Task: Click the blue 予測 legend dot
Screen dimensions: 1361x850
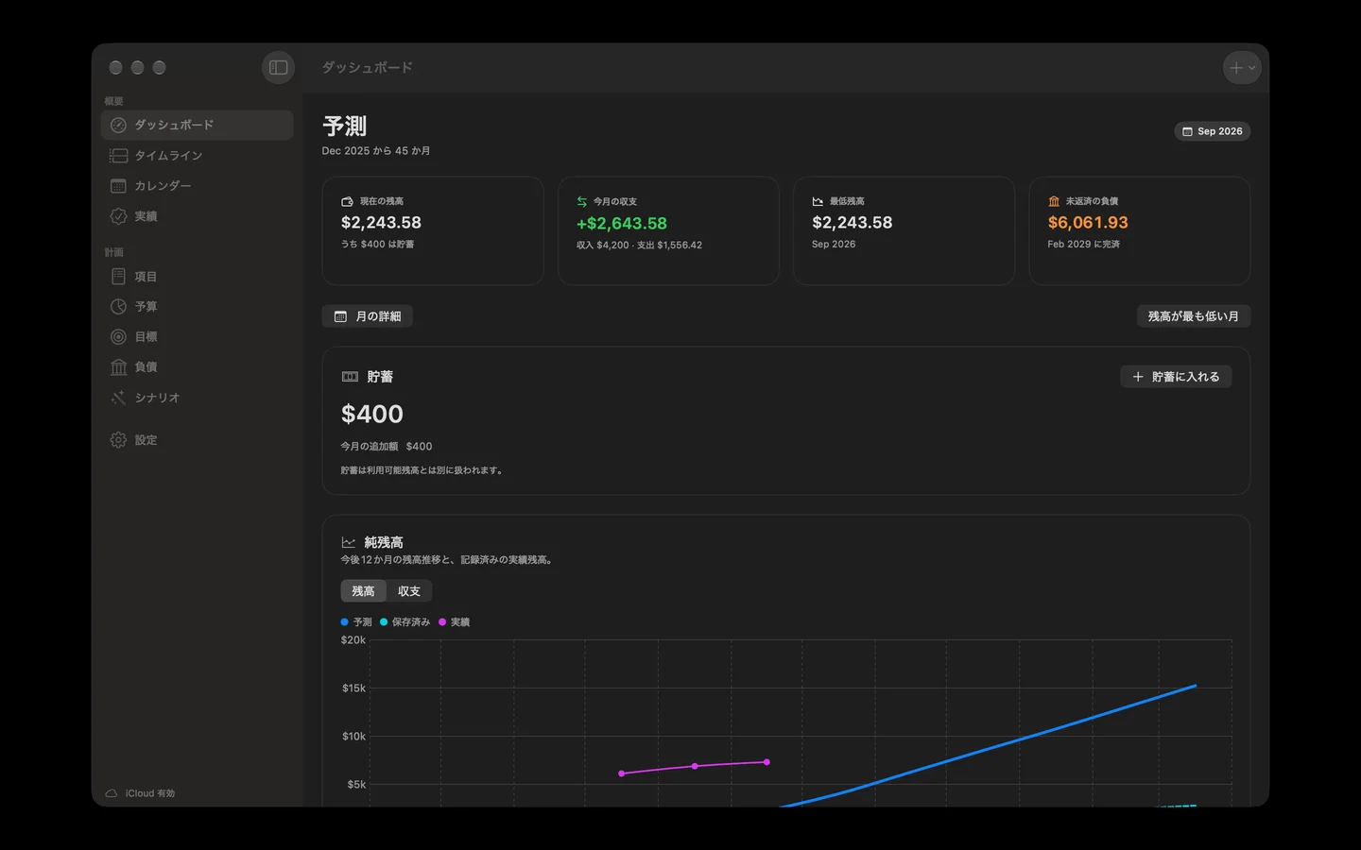Action: click(344, 622)
